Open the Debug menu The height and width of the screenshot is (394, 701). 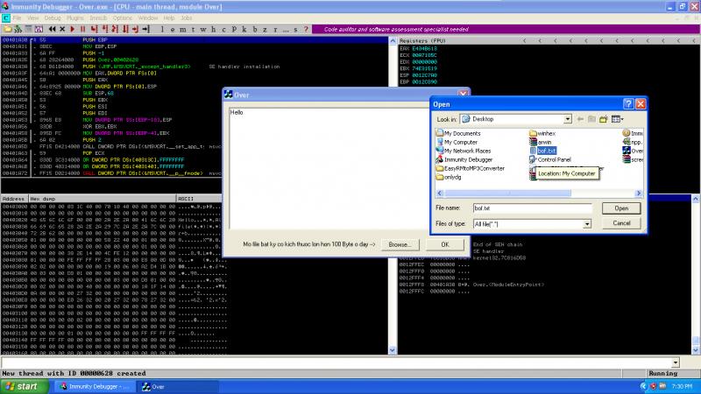click(53, 18)
